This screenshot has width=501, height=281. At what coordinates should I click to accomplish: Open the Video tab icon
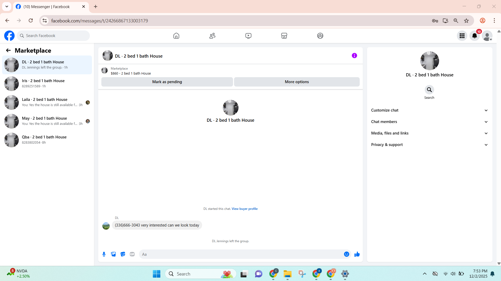tap(248, 36)
